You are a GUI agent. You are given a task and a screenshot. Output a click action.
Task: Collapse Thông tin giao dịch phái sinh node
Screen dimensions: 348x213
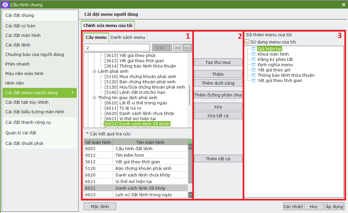click(94, 98)
